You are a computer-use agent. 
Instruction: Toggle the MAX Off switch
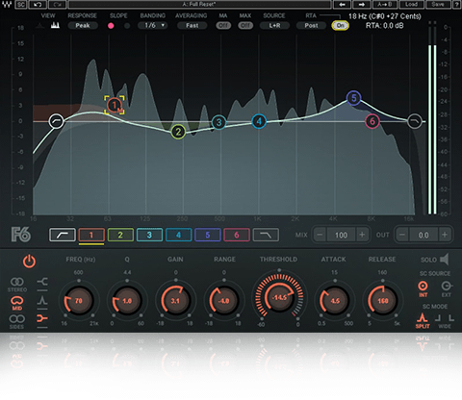pyautogui.click(x=245, y=26)
